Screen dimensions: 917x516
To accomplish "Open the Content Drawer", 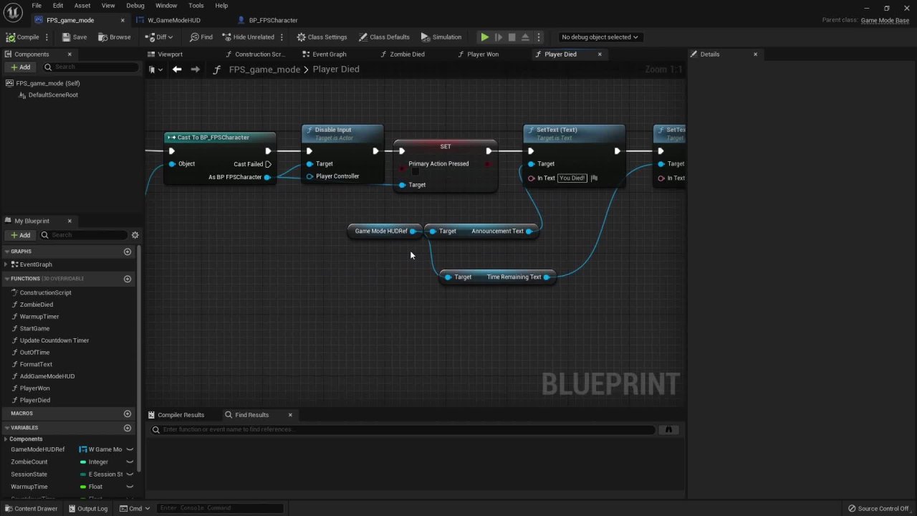I will pyautogui.click(x=31, y=509).
